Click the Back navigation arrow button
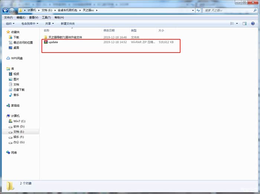This screenshot has height=194, width=260. click(x=5, y=11)
